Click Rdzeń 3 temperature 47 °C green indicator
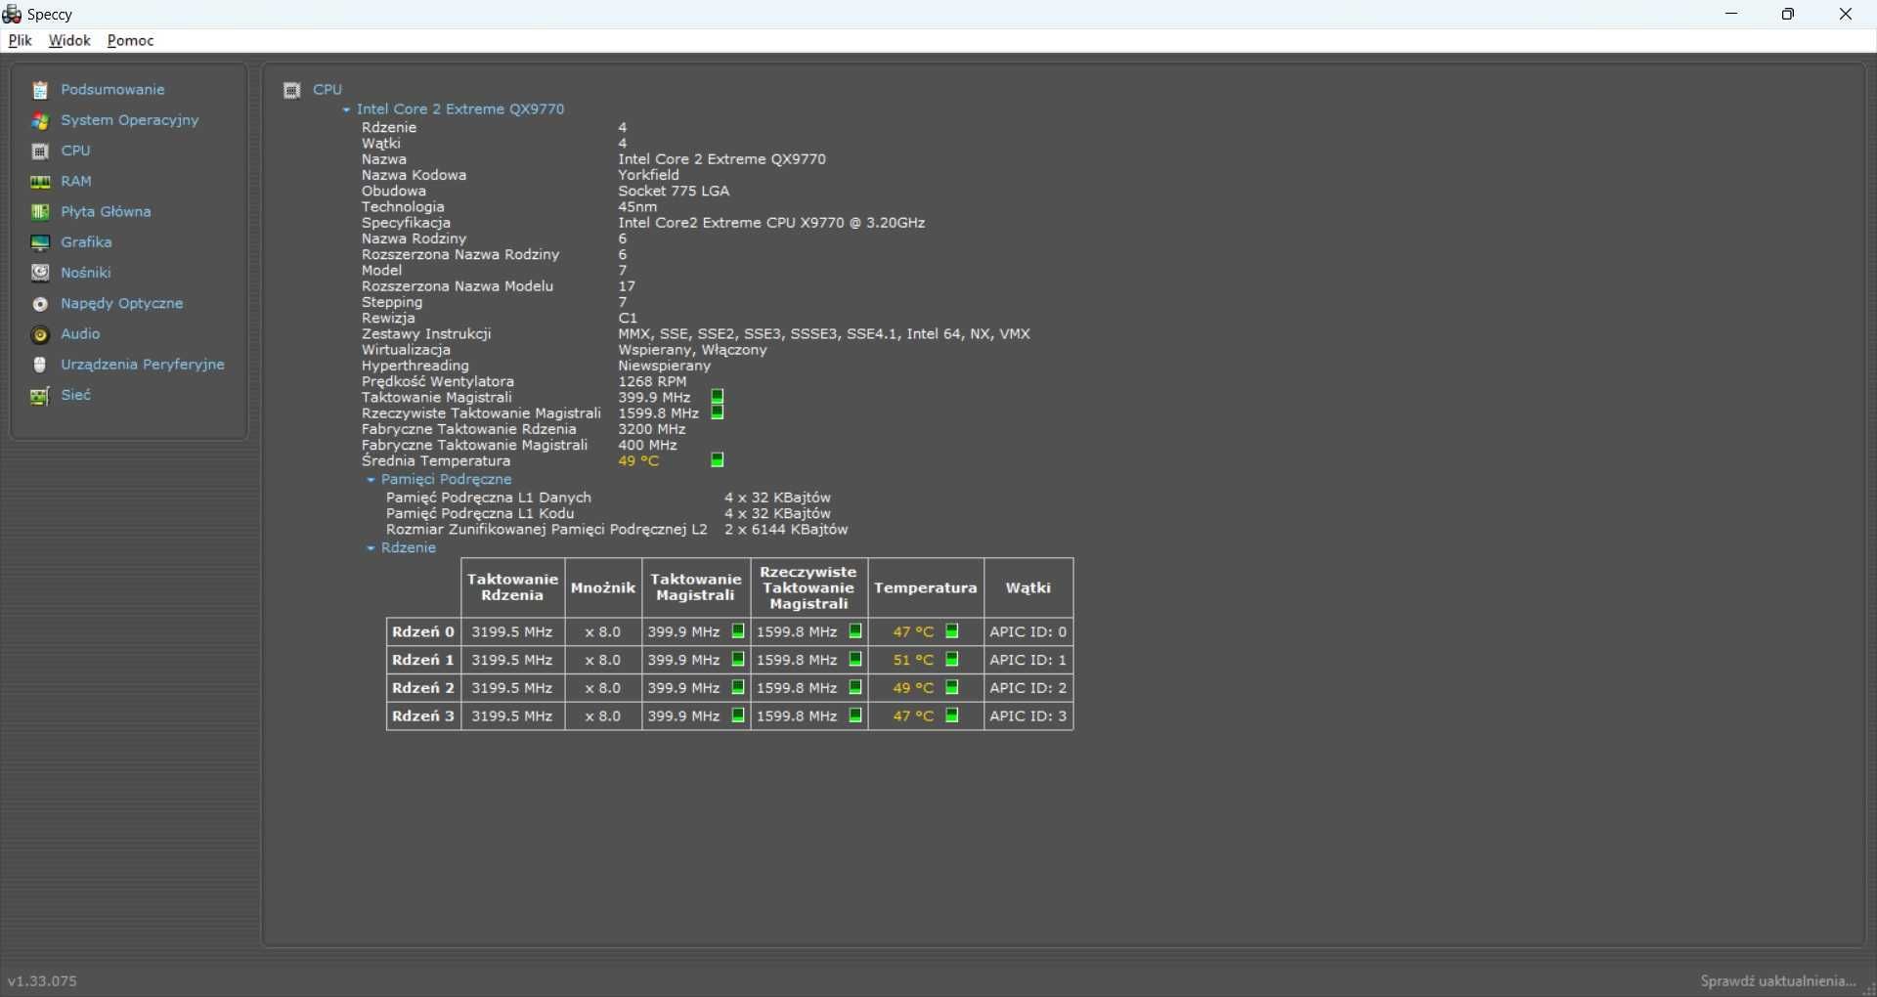 pos(952,716)
